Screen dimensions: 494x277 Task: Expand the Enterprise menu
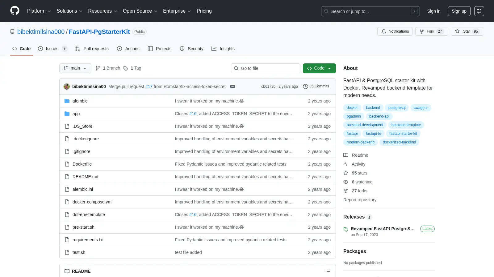[177, 11]
